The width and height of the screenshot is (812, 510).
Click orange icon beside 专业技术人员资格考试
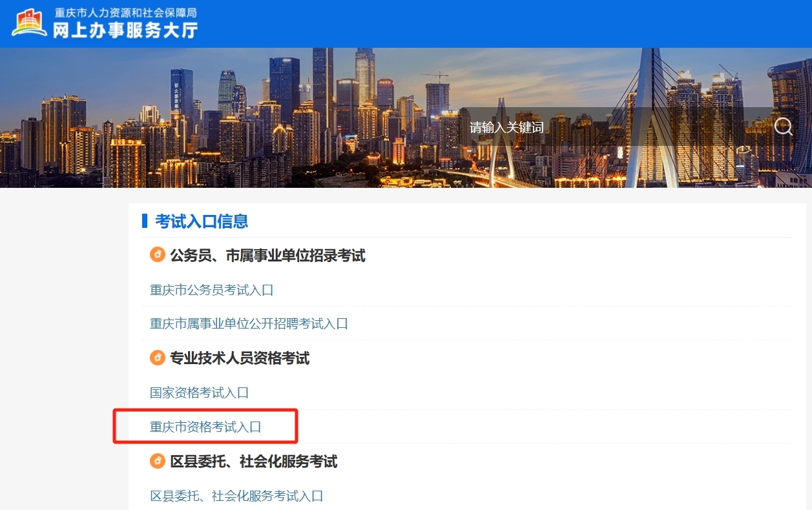coord(157,357)
